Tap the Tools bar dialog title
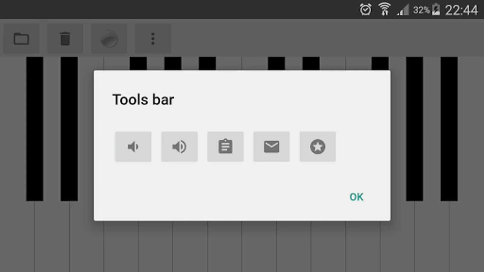The image size is (484, 272). [x=143, y=100]
